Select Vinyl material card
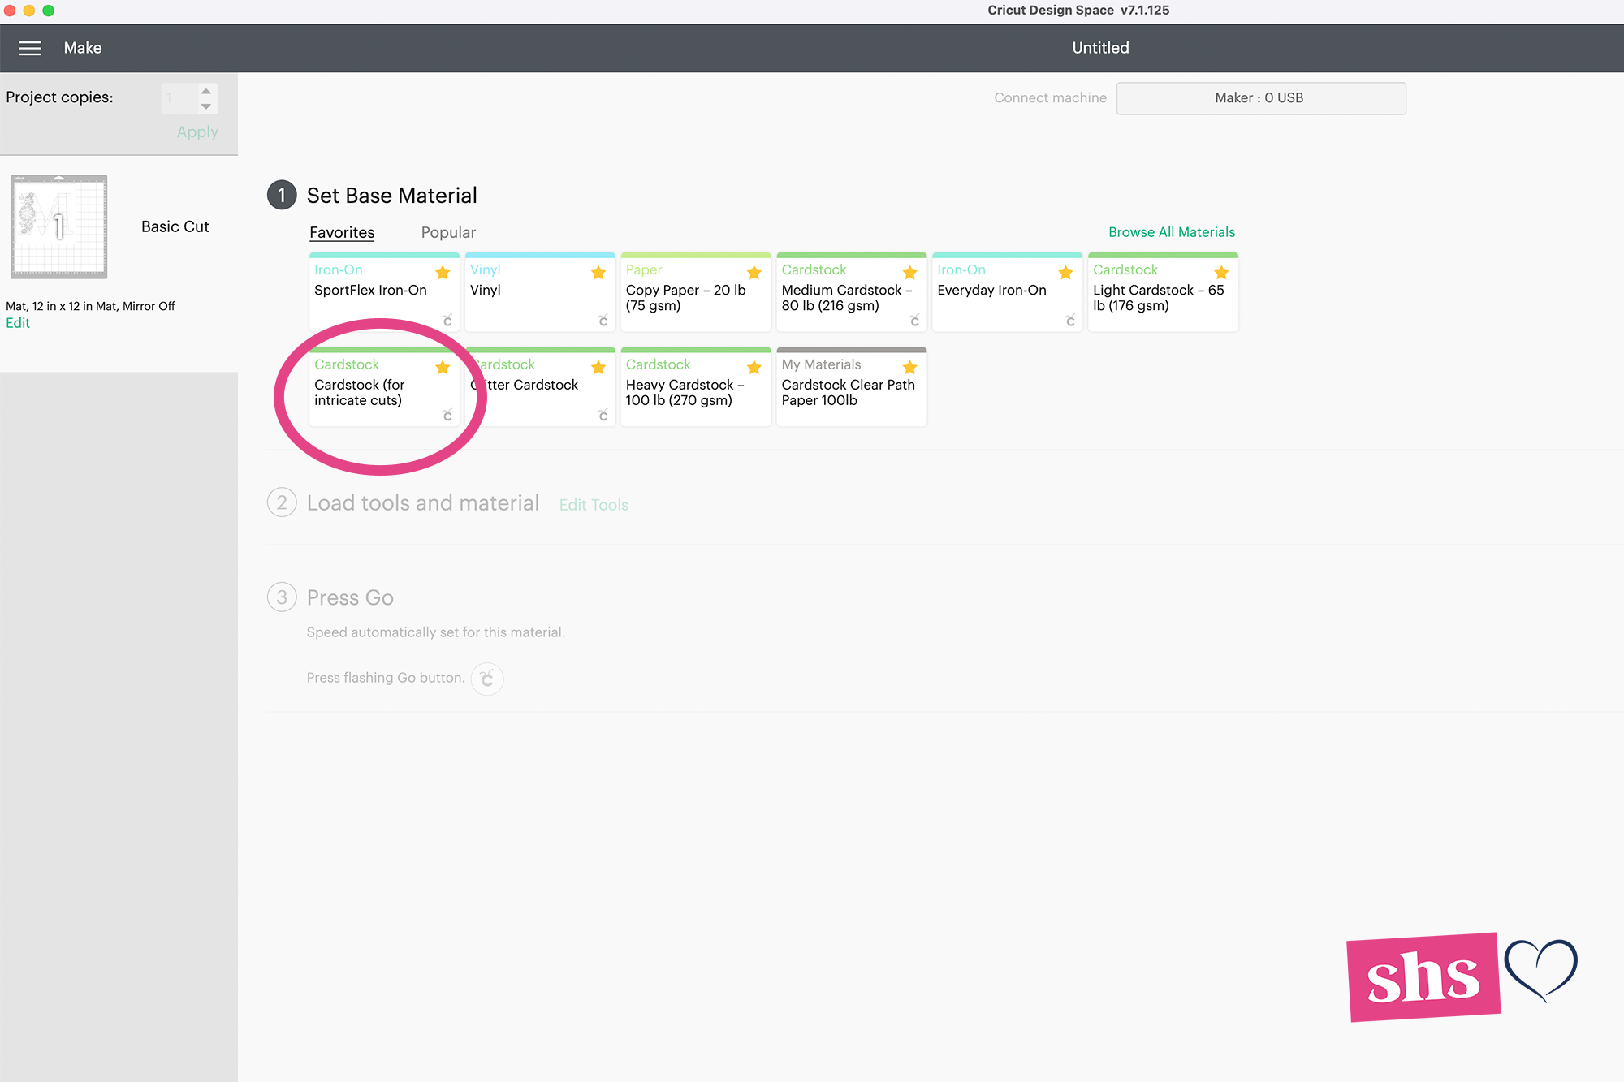This screenshot has height=1082, width=1624. point(540,292)
